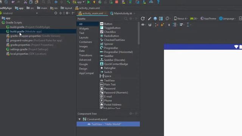Click the Debug app bug icon
Image resolution: width=242 pixels, height=136 pixels.
tap(100, 2)
